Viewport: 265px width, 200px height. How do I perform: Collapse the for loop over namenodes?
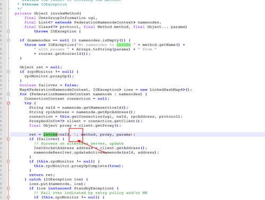(x=8, y=94)
